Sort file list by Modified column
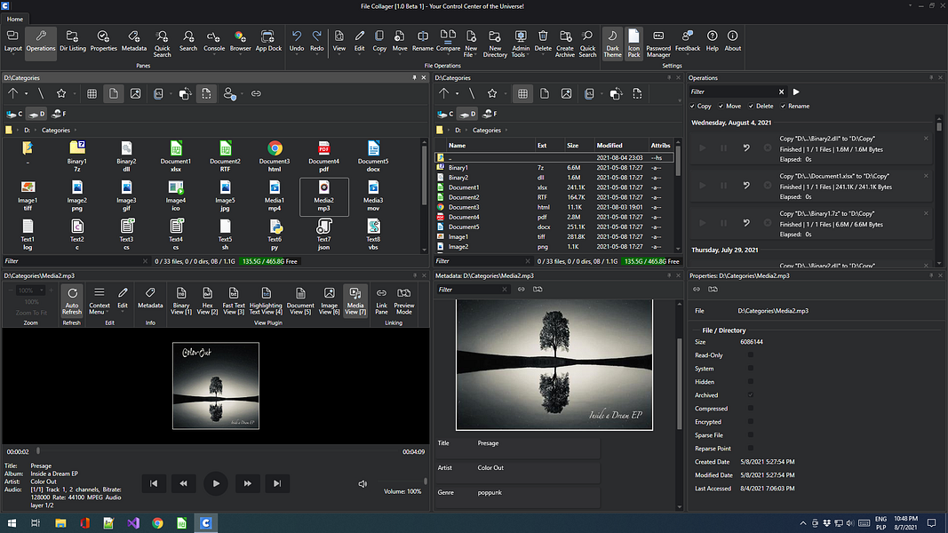948x533 pixels. point(609,145)
